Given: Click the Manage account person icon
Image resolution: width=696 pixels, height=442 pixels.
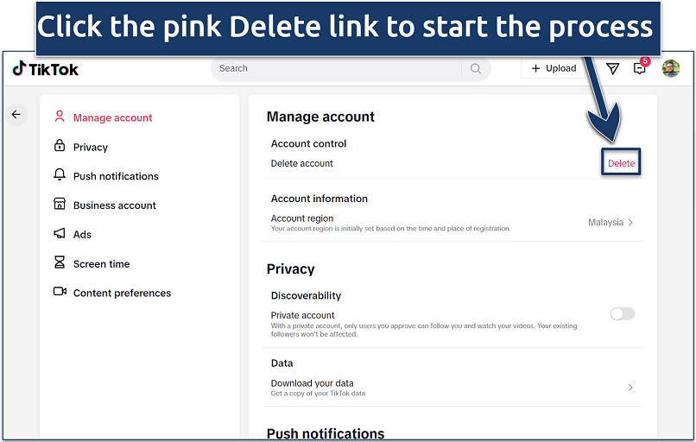Looking at the screenshot, I should (60, 117).
